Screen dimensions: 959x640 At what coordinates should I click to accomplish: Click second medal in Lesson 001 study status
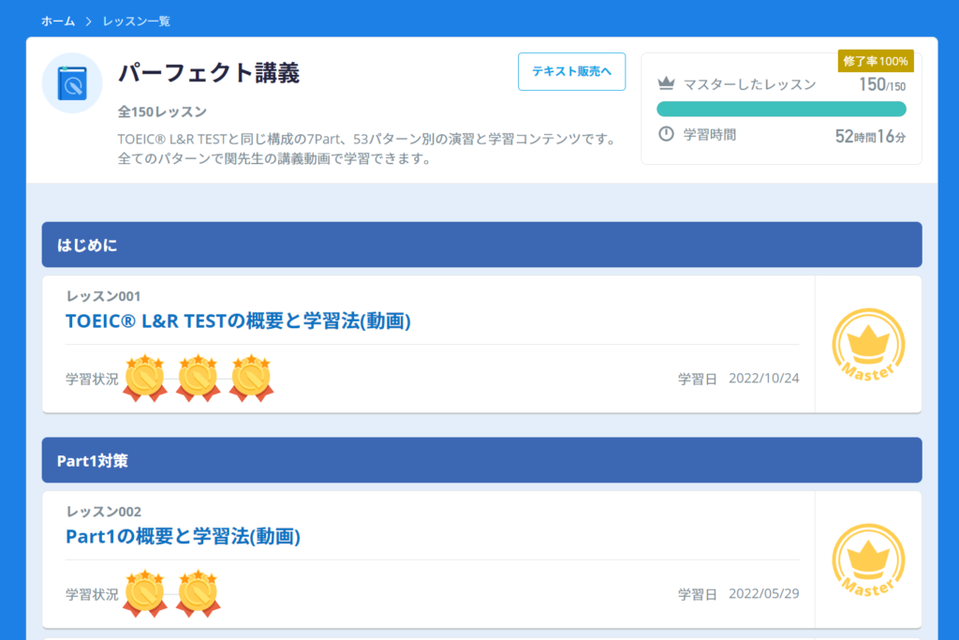tap(198, 378)
